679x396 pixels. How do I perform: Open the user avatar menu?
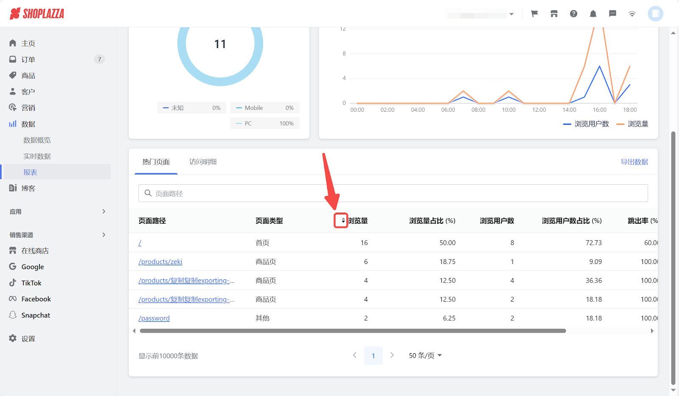655,14
